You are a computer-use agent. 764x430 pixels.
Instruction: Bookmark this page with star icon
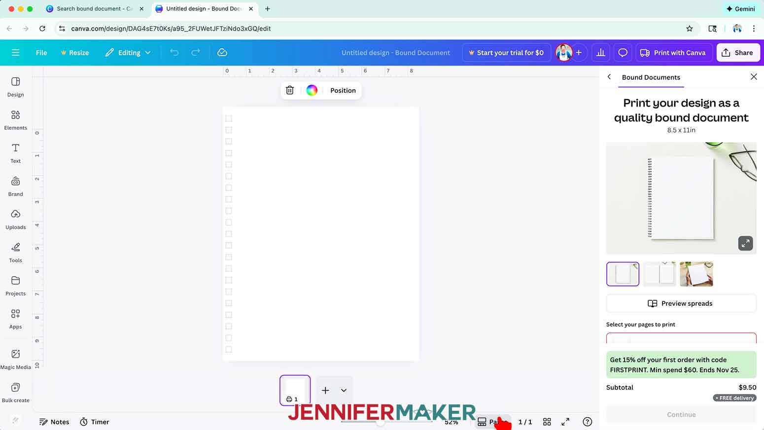tap(690, 29)
